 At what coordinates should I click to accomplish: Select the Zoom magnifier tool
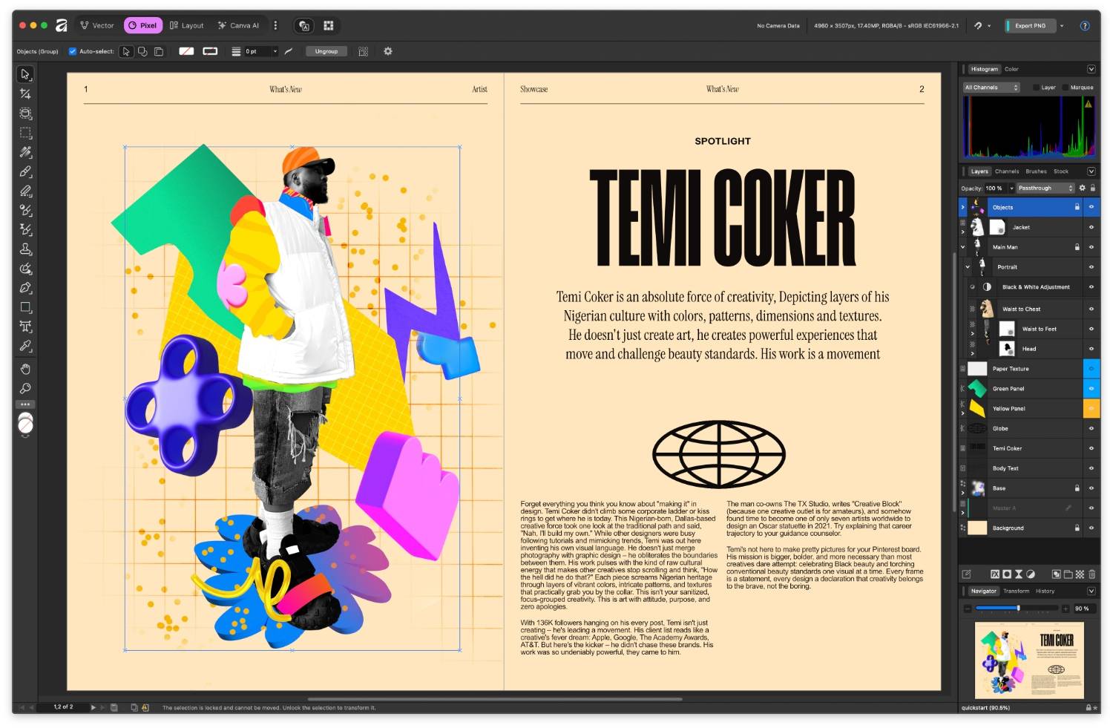(x=25, y=388)
